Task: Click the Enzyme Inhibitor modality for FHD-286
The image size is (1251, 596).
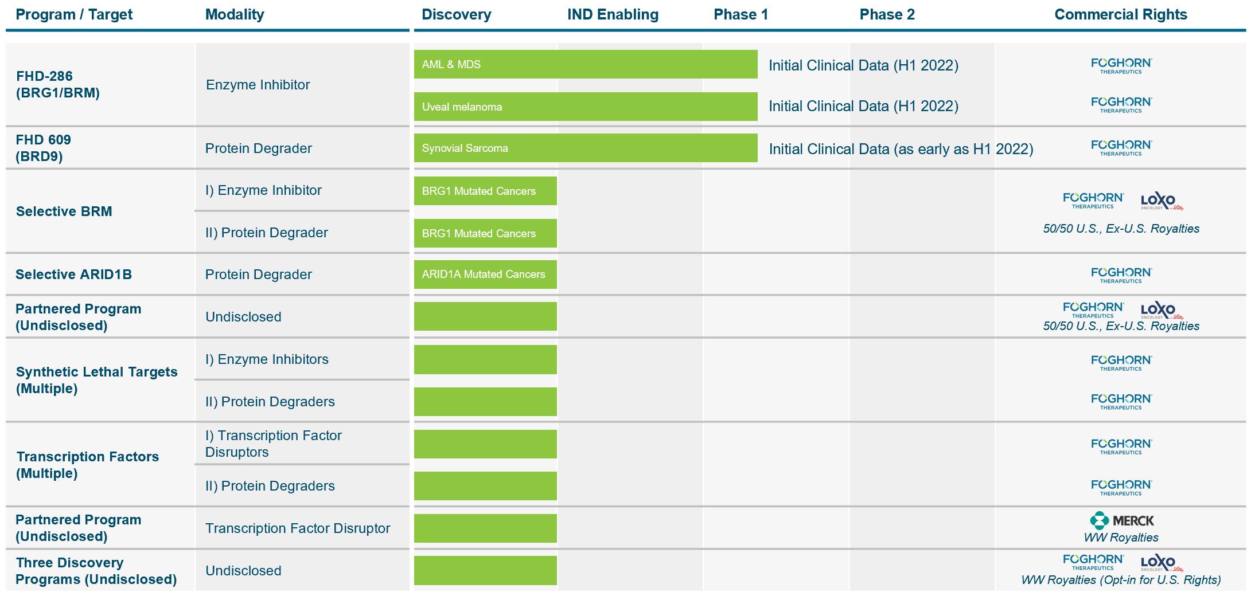Action: 258,85
